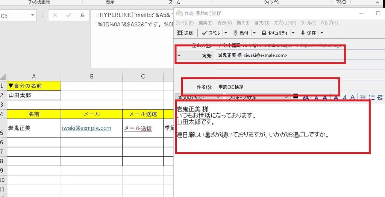Click the fx insert function icon

pyautogui.click(x=82, y=15)
